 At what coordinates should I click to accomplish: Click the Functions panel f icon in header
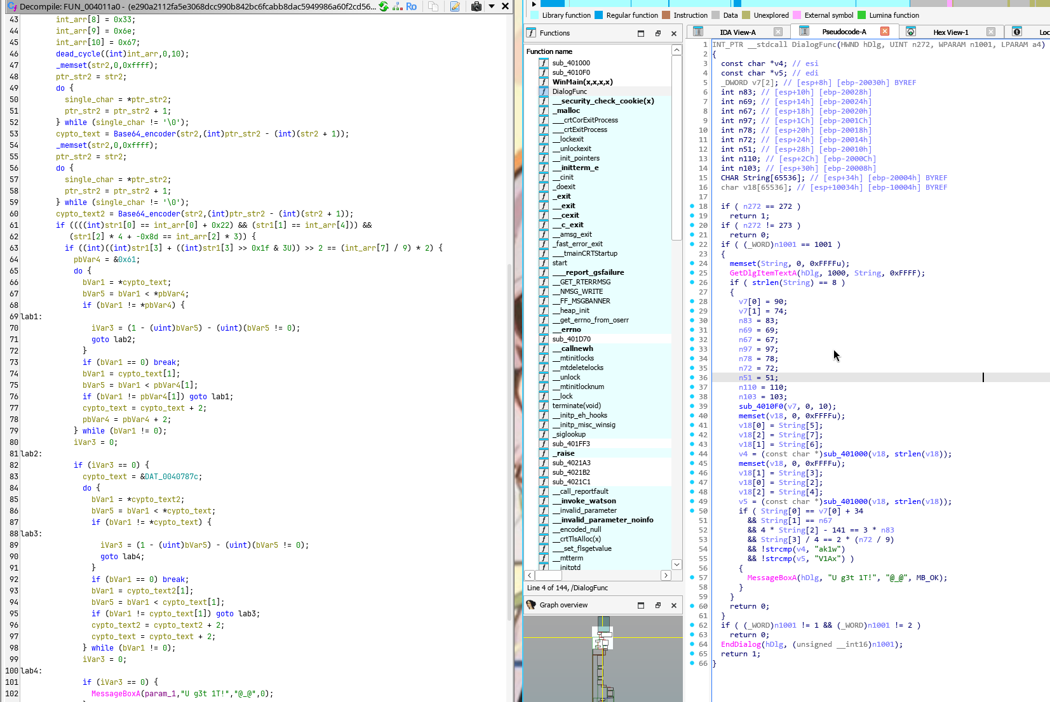[532, 33]
